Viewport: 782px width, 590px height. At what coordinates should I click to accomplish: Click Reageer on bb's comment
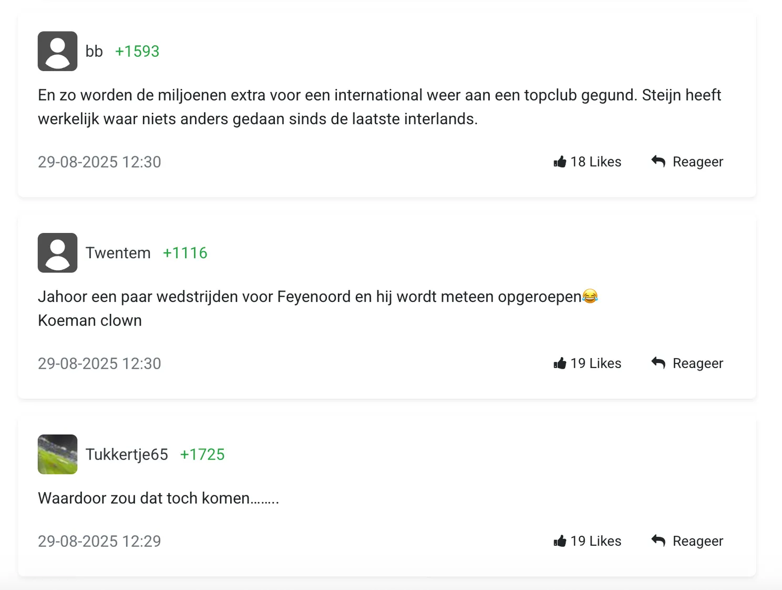pyautogui.click(x=698, y=161)
